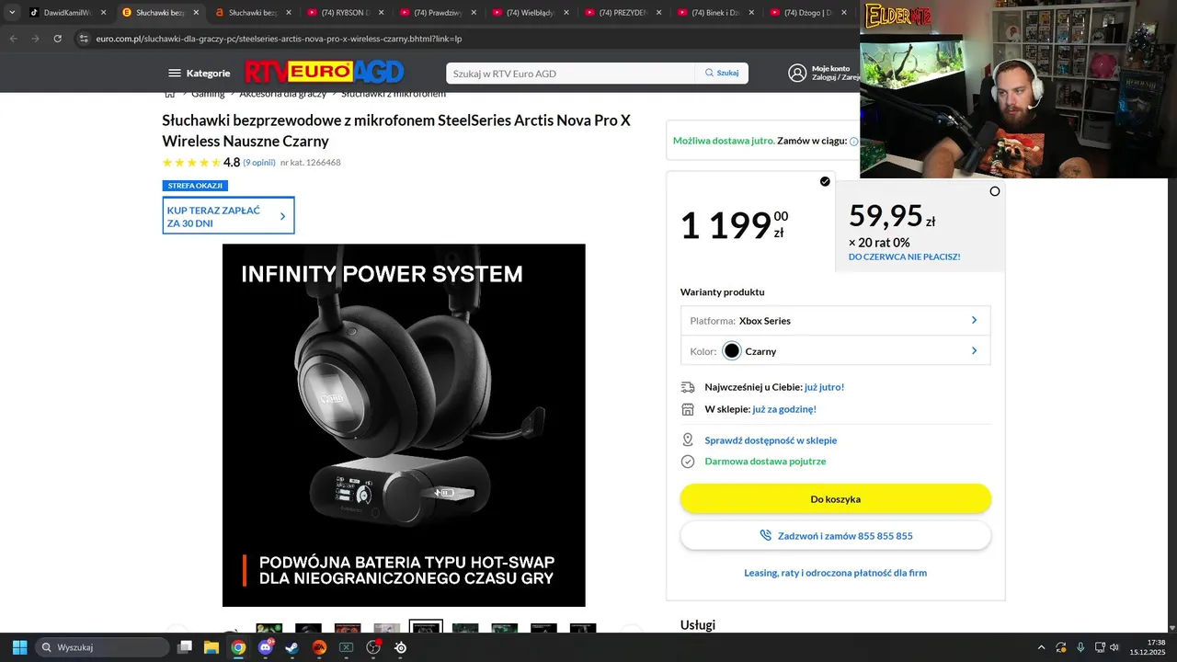
Task: Go to RTV Euro AGD logo homepage
Action: tap(324, 72)
